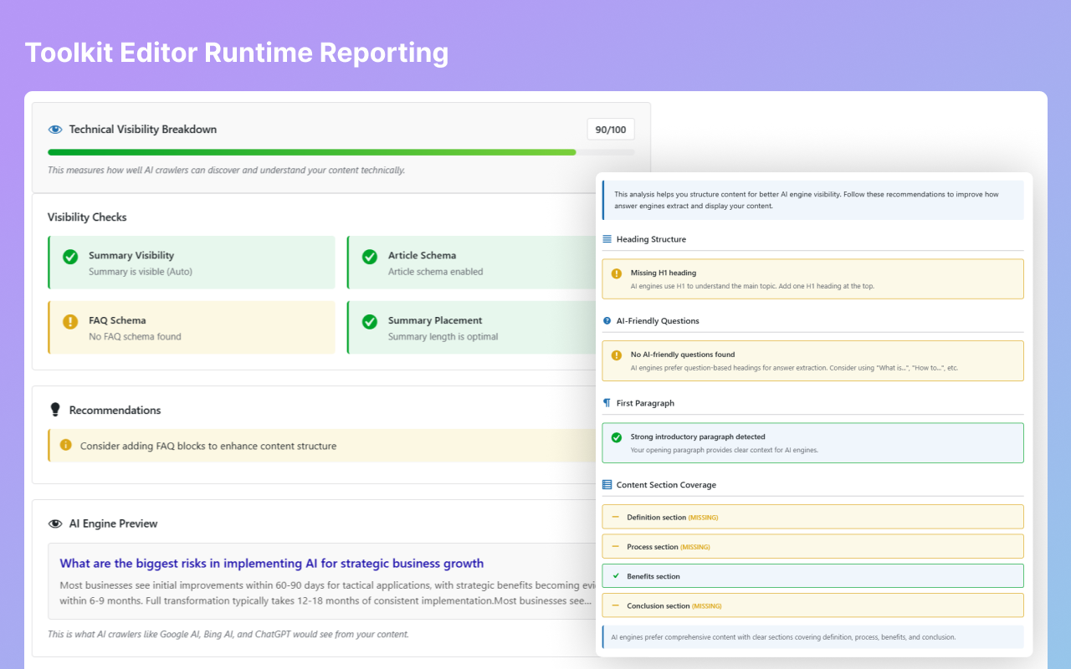This screenshot has height=669, width=1071.
Task: Click the eye icon beside Technical Visibility Breakdown
Action: pos(54,129)
